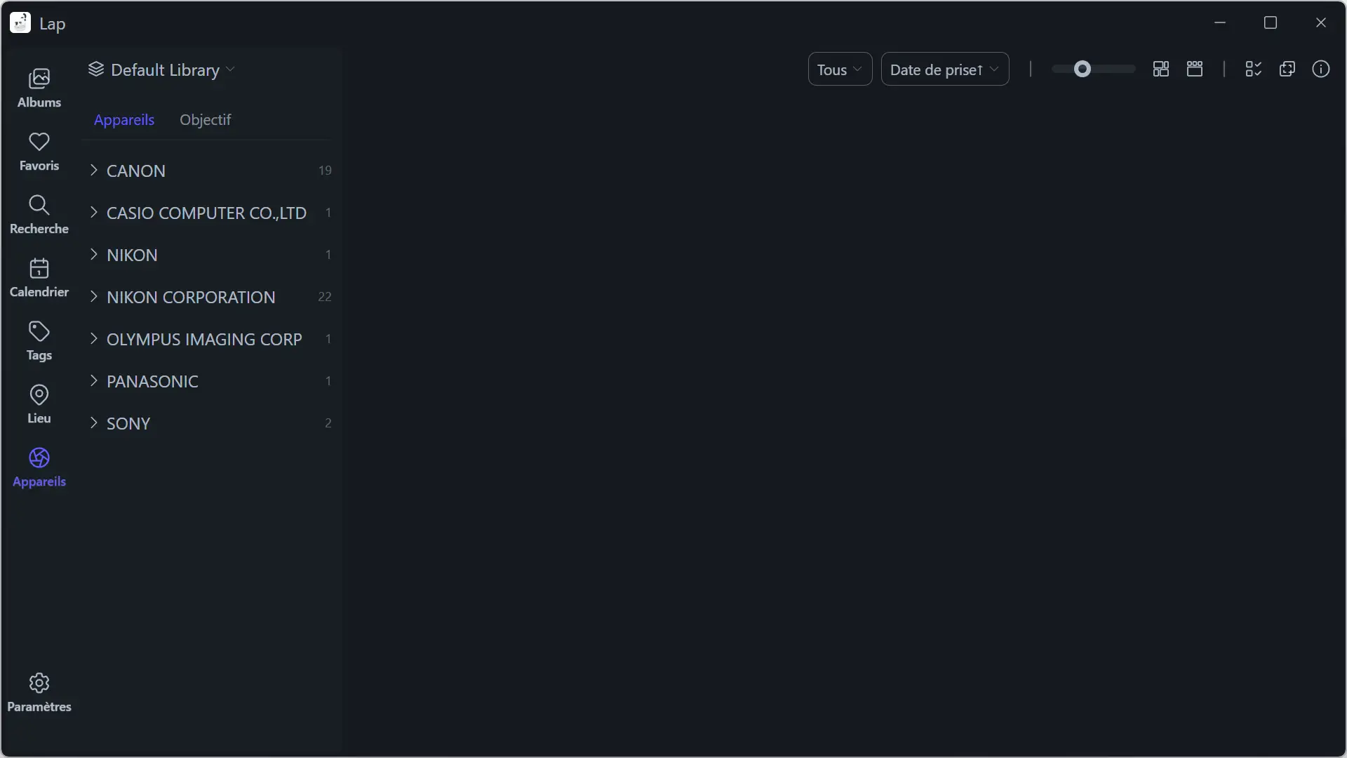Show the info panel
The width and height of the screenshot is (1347, 758).
pyautogui.click(x=1321, y=69)
